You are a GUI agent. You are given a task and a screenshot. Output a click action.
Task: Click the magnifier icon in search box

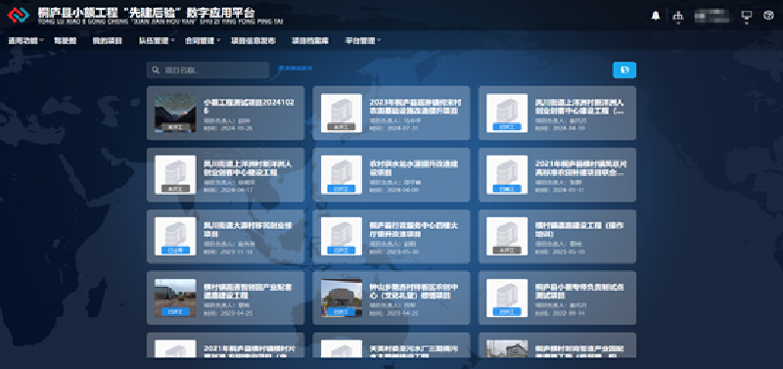[x=156, y=69]
